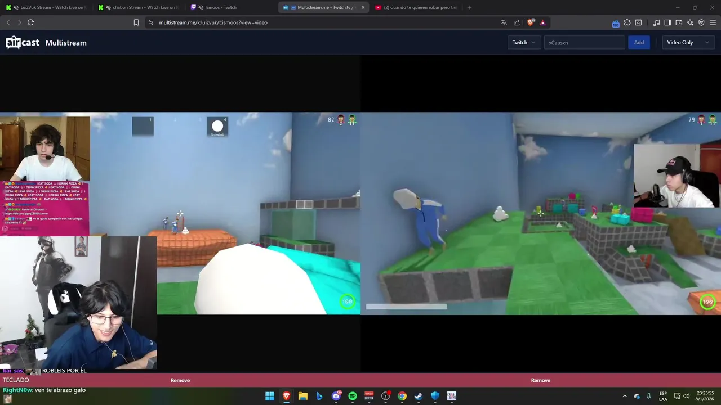Open Google Chrome from the taskbar

click(x=402, y=396)
